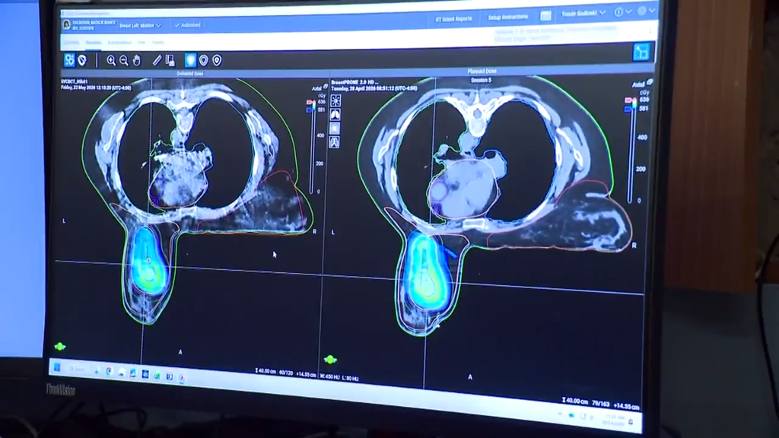This screenshot has height=438, width=779.
Task: Click the red upper dose marker in right viewer
Action: coord(628,100)
